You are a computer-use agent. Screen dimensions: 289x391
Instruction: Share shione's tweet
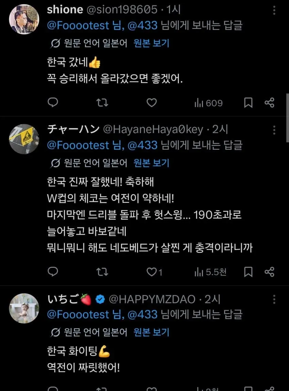(x=269, y=102)
